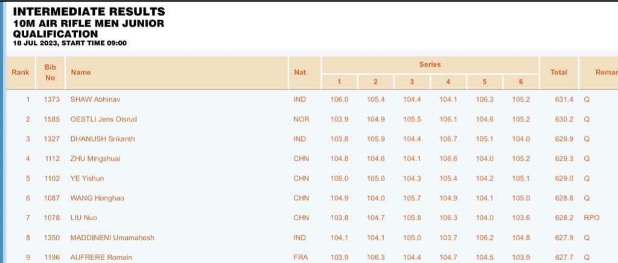618x263 pixels.
Task: Click bib number 1585
Action: 52,119
